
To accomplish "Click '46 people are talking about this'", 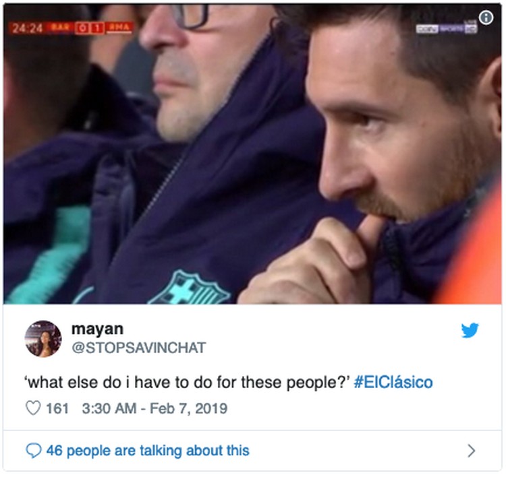I will tap(148, 451).
